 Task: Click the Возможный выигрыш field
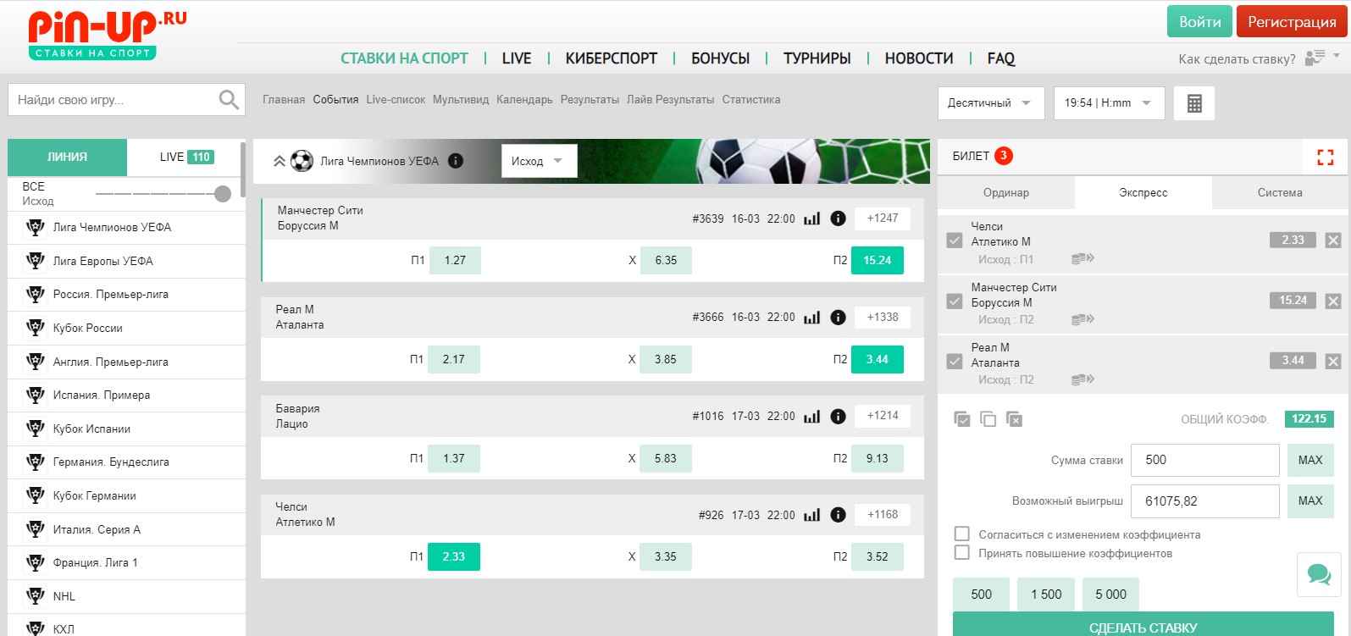click(1205, 501)
